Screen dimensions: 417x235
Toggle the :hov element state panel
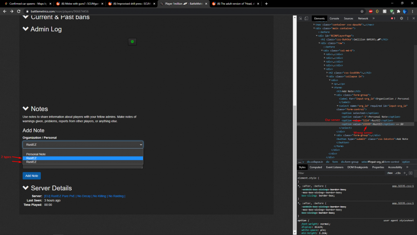click(x=389, y=173)
